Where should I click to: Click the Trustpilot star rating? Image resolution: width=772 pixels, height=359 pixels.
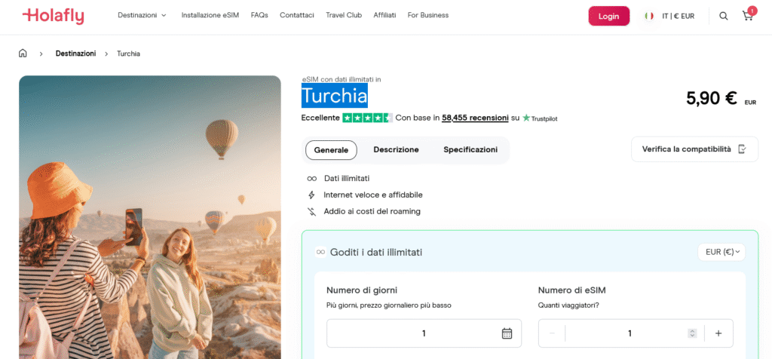tap(367, 118)
